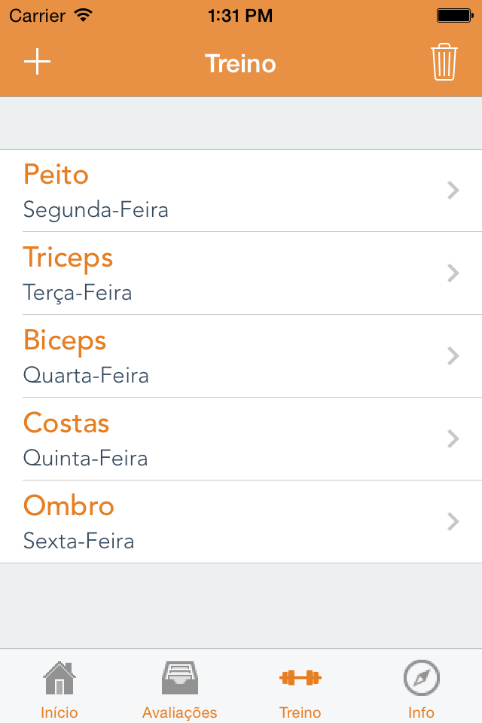Expand Biceps row with its chevron

point(453,356)
